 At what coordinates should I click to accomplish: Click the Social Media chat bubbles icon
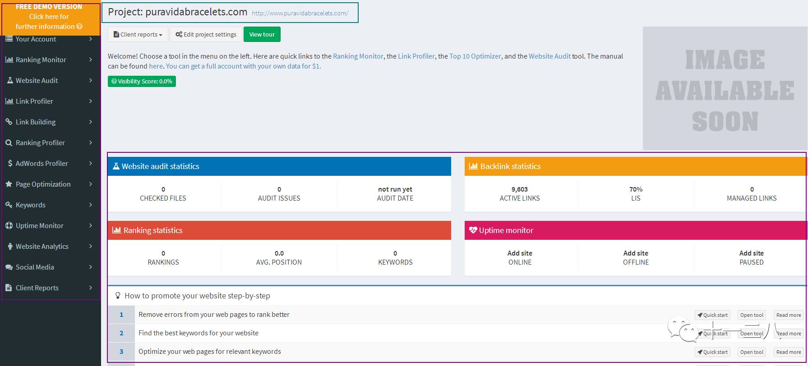tap(9, 267)
